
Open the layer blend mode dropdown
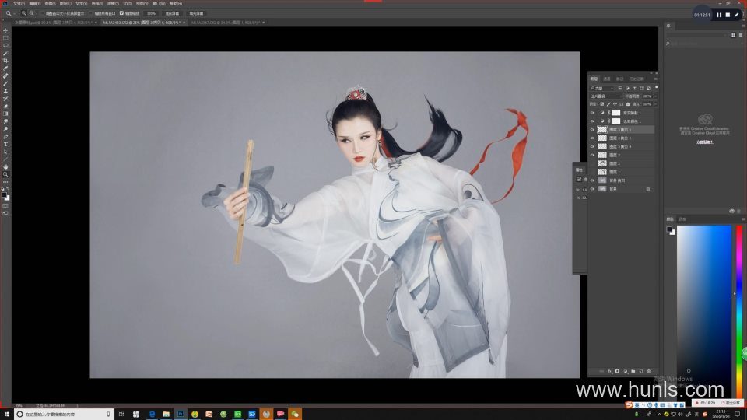(606, 96)
